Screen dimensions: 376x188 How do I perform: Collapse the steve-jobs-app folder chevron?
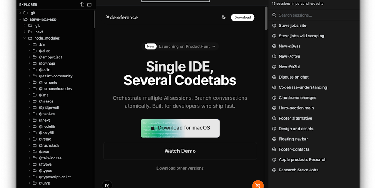point(20,19)
